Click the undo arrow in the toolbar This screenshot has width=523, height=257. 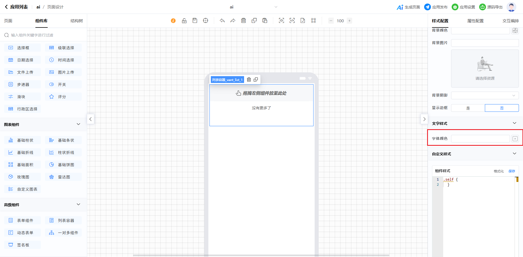222,21
